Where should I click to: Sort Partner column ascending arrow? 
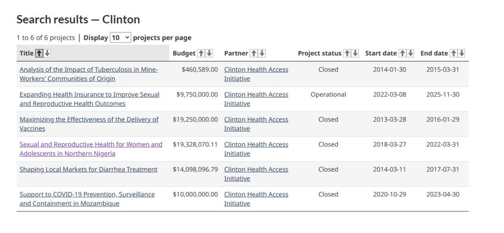pyautogui.click(x=254, y=53)
